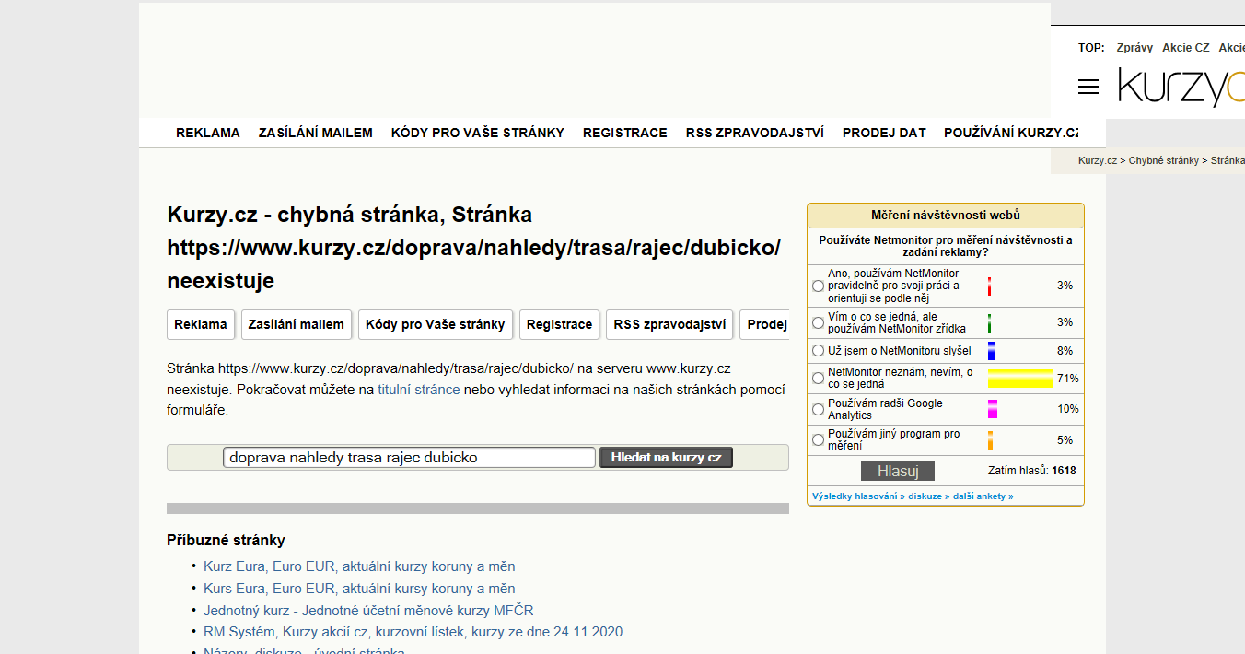This screenshot has width=1245, height=654.
Task: Select "Používám radši Google Analytics" option
Action: [x=818, y=410]
